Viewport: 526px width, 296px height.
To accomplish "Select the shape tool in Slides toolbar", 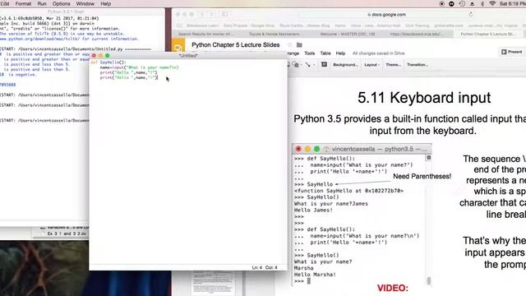I will pos(295,64).
